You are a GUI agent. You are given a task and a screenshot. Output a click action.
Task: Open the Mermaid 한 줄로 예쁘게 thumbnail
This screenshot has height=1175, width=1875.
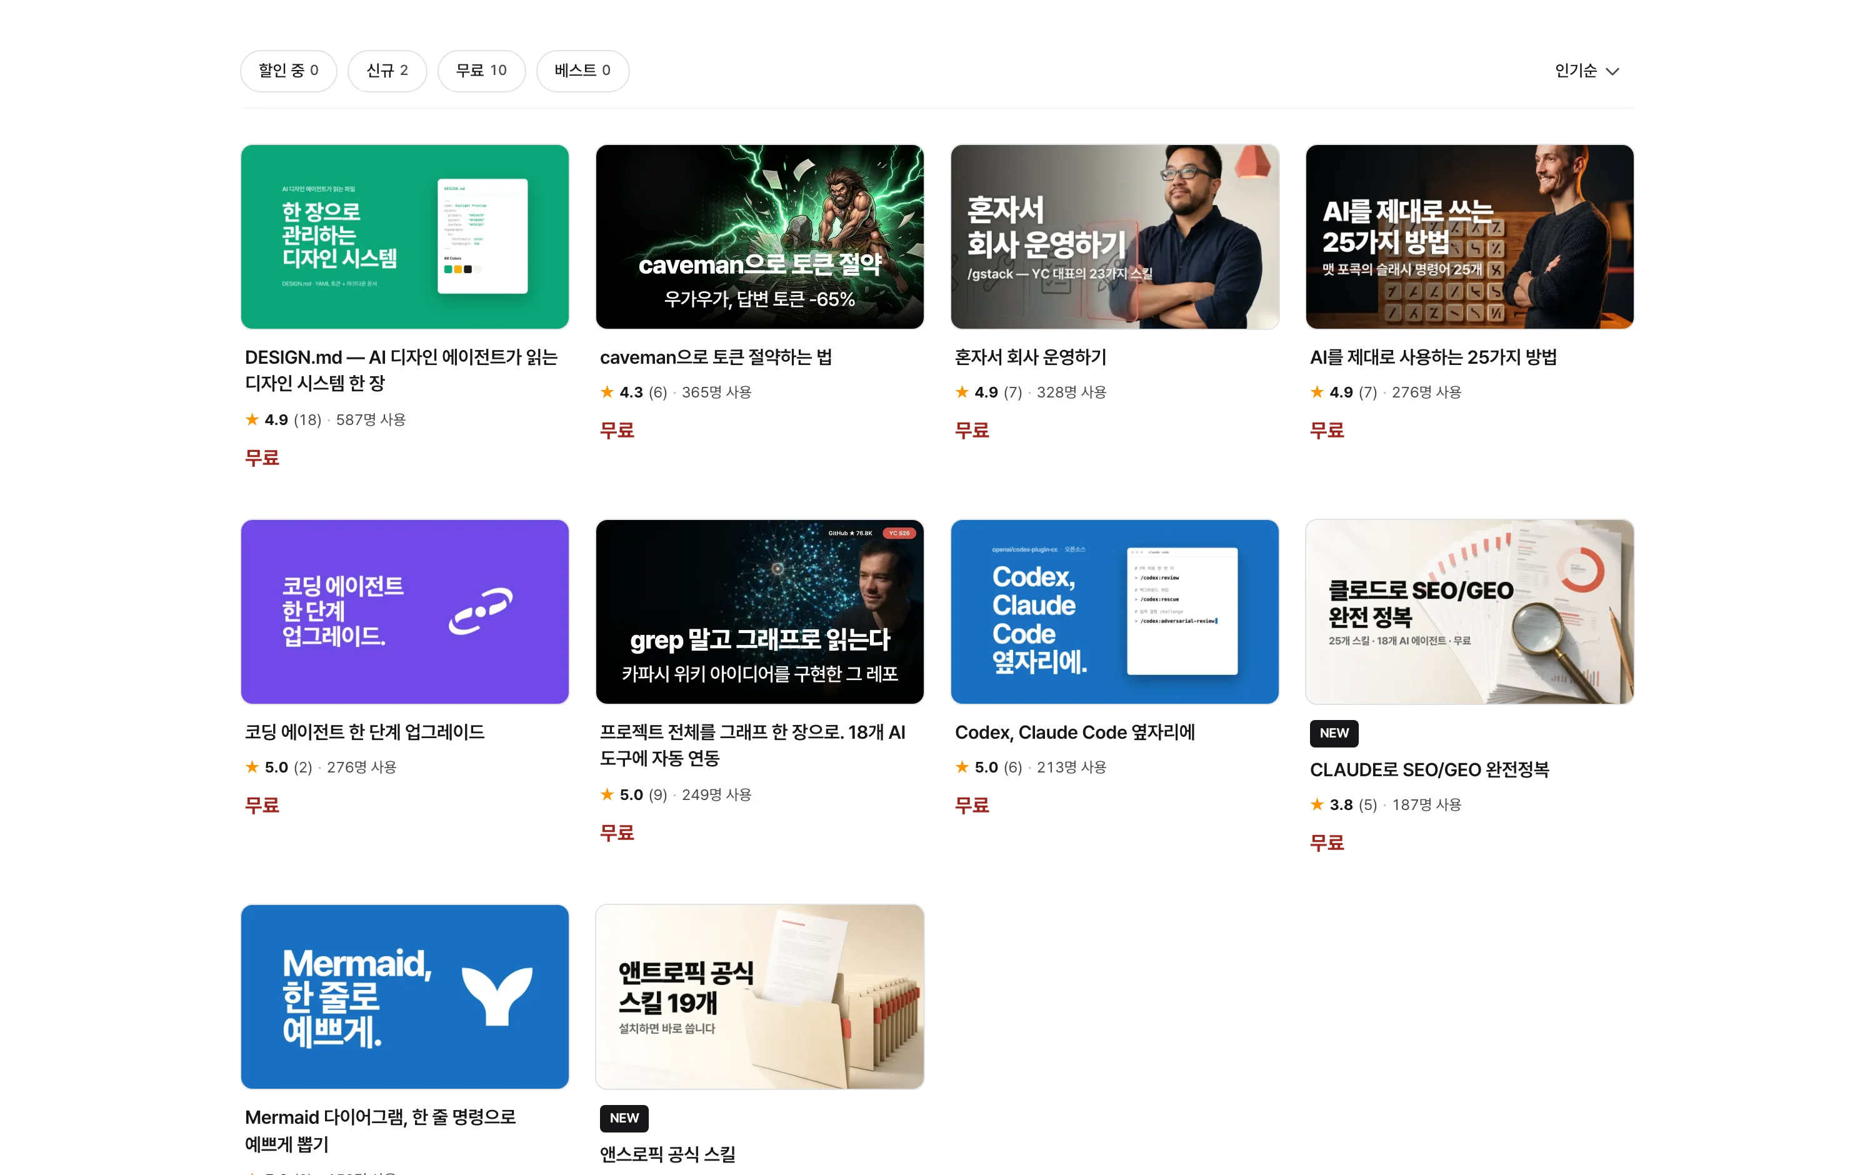pyautogui.click(x=405, y=996)
